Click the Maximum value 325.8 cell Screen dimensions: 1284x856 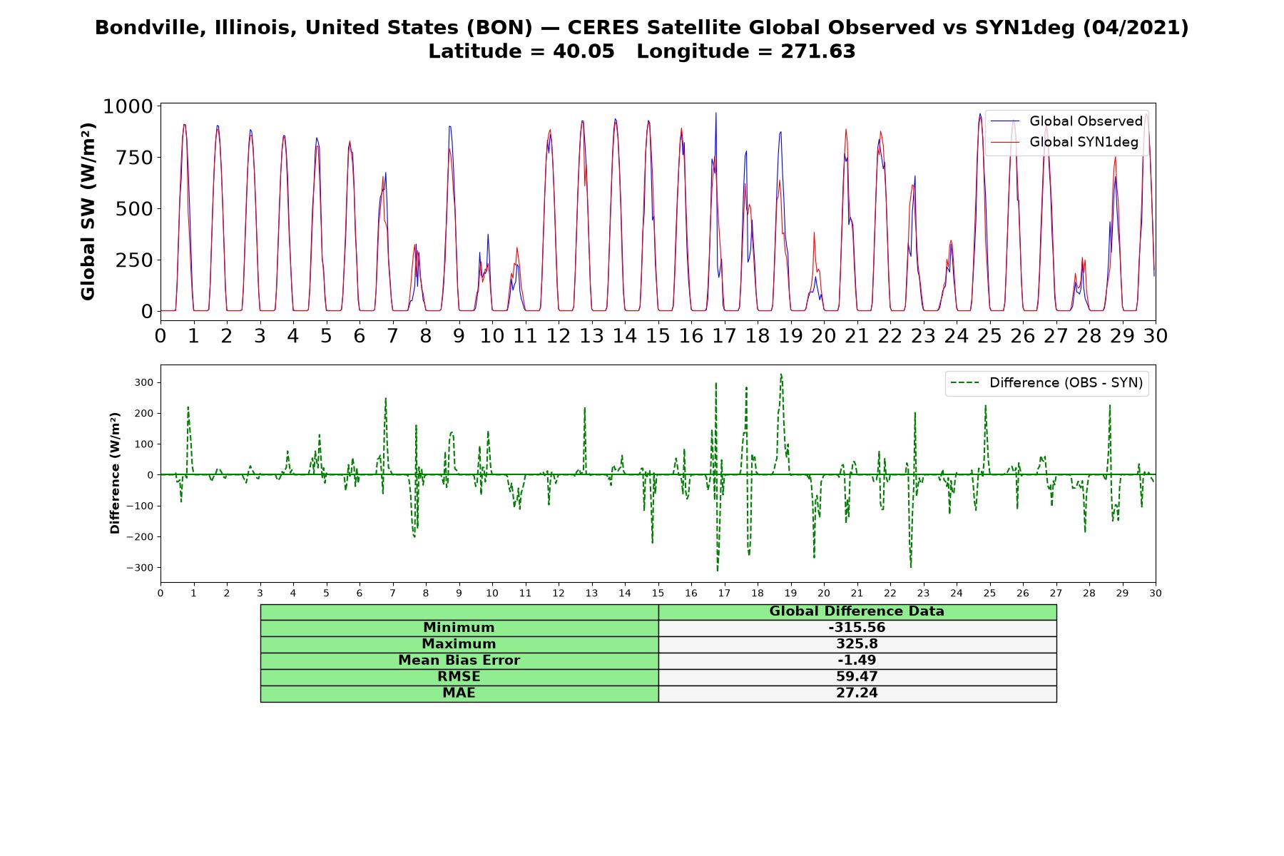pos(857,644)
